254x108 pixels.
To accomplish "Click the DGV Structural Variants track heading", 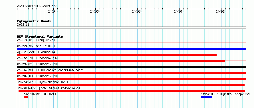I will tap(40, 37).
